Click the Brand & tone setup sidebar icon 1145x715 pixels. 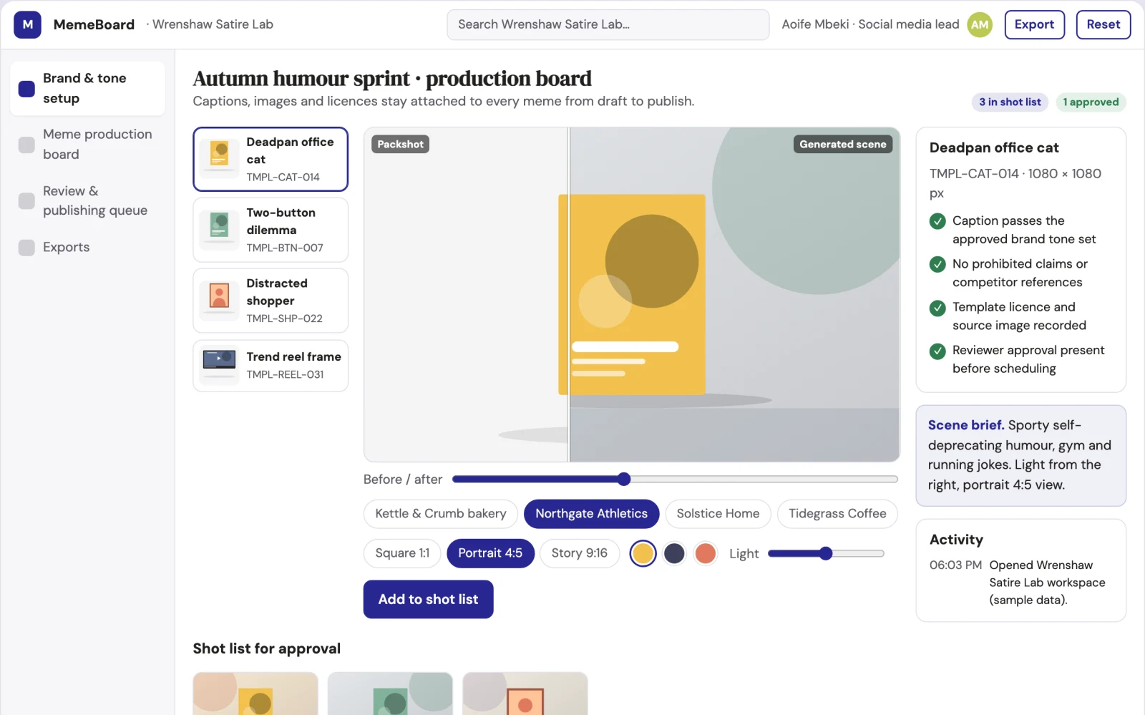pos(26,89)
